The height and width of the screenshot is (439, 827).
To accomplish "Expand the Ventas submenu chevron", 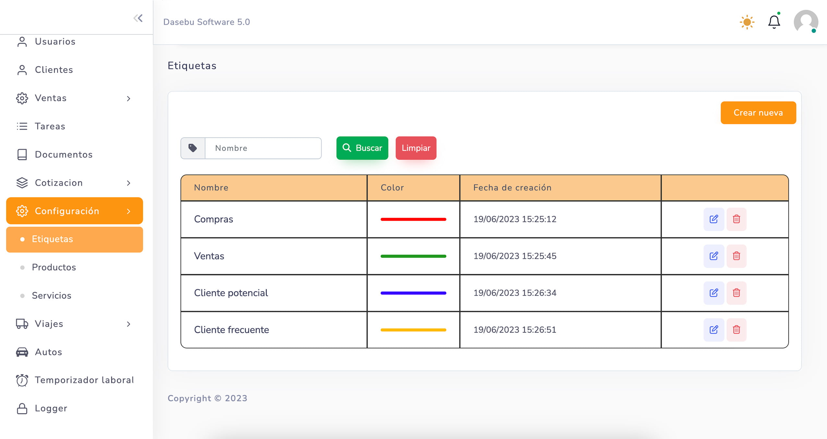I will [x=129, y=98].
